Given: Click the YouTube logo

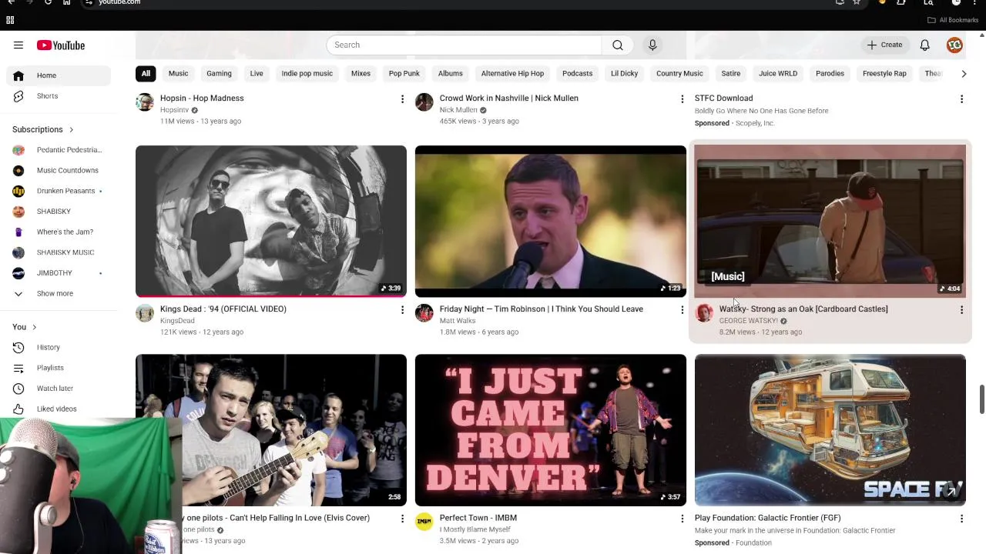Looking at the screenshot, I should [x=61, y=45].
